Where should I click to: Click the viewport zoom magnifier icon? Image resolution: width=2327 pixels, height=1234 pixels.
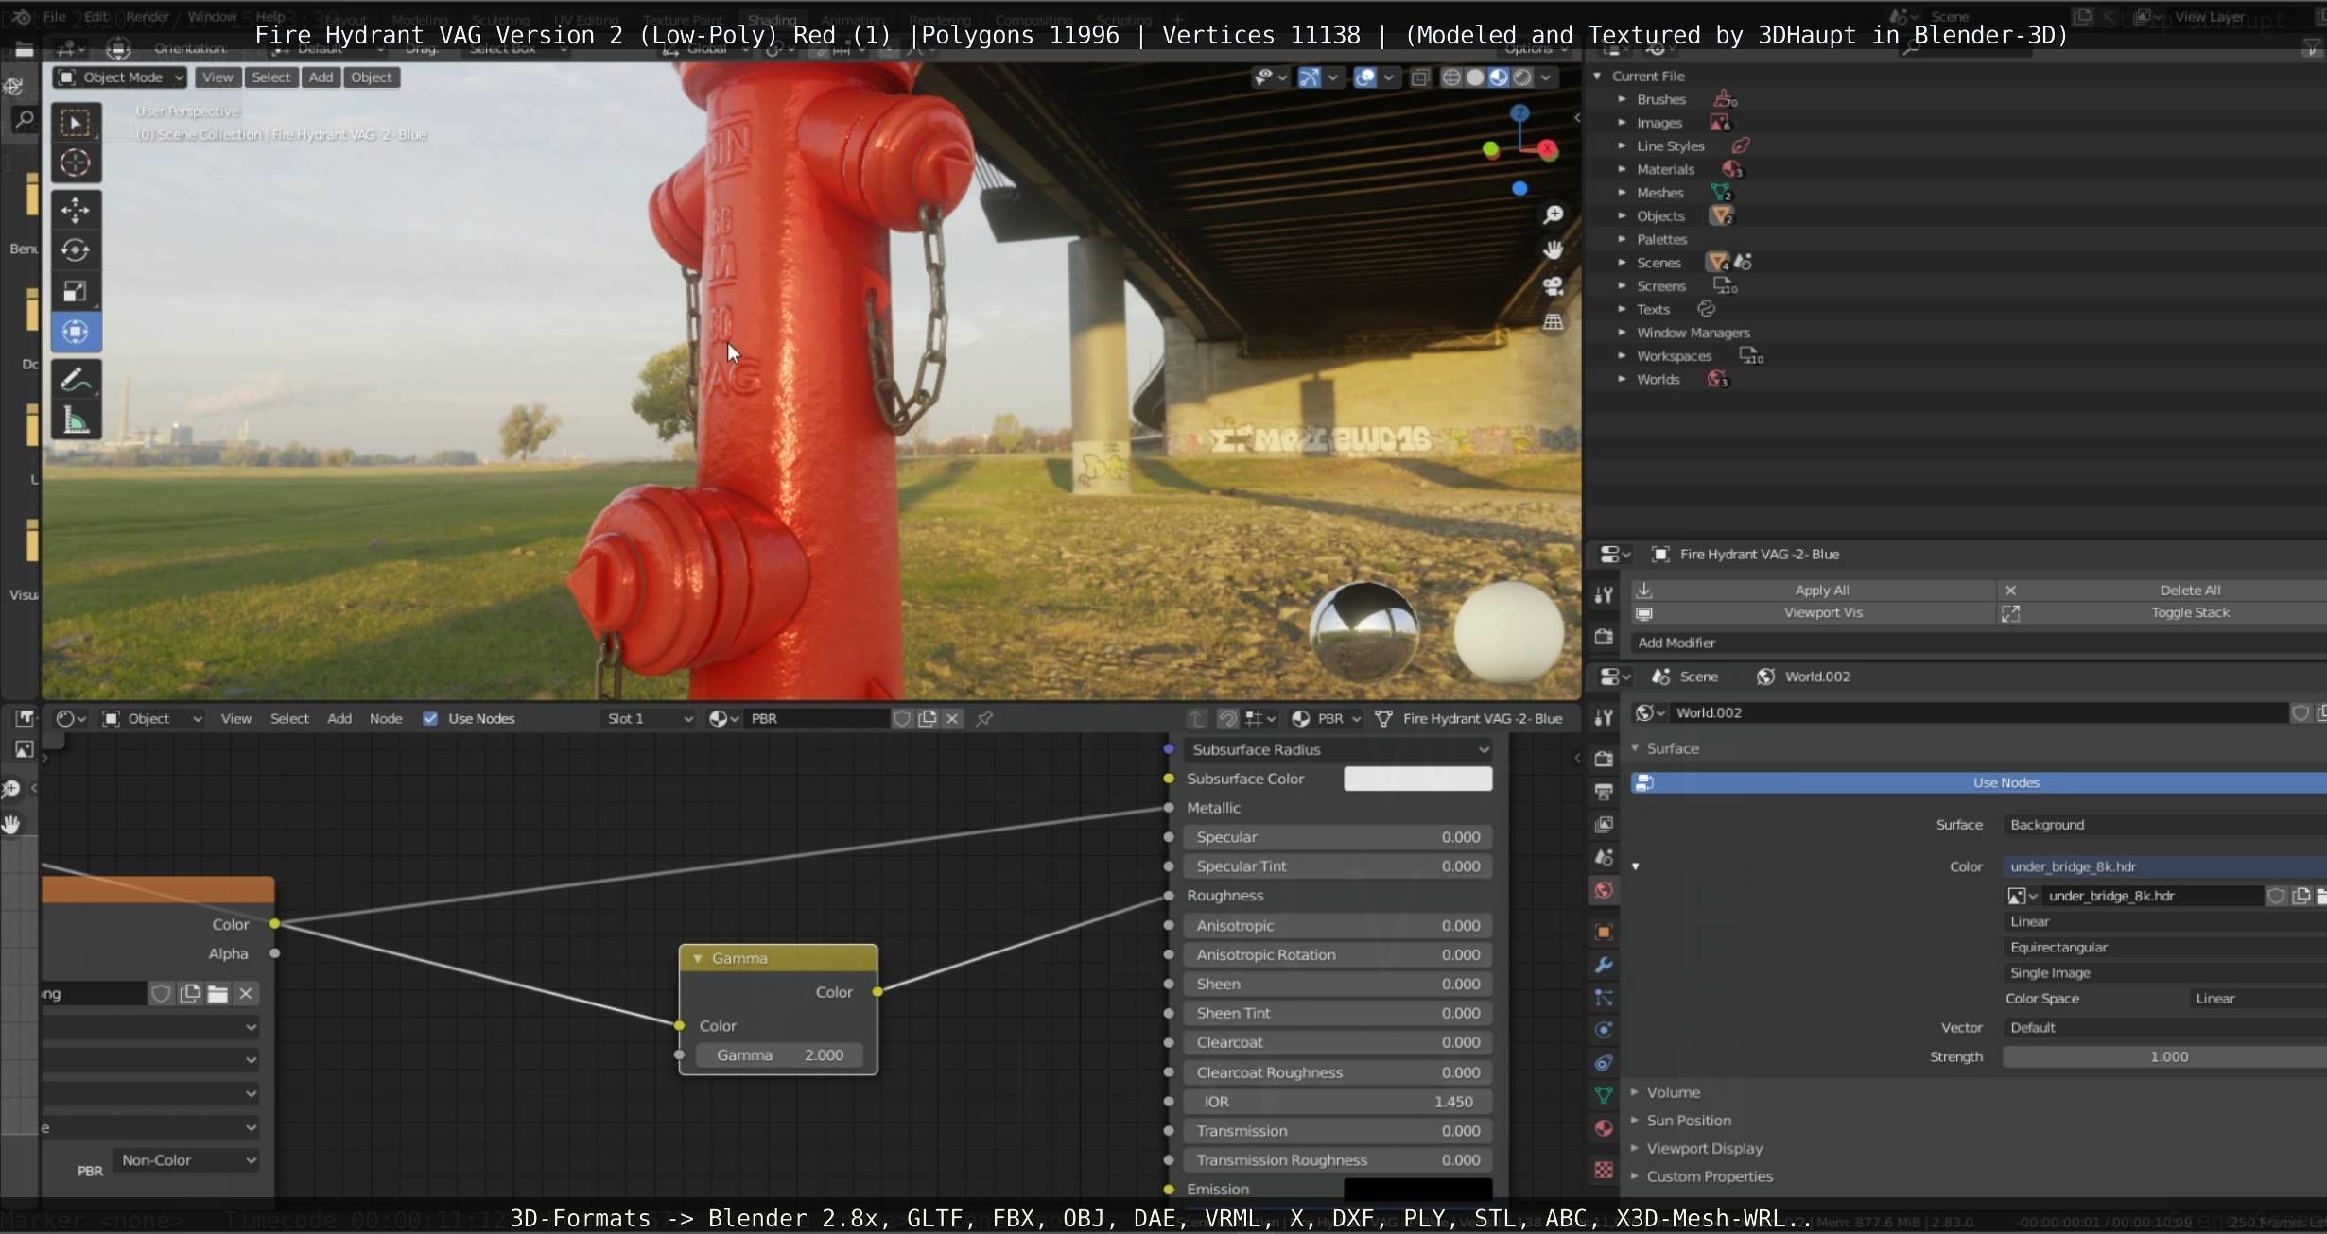1553,215
